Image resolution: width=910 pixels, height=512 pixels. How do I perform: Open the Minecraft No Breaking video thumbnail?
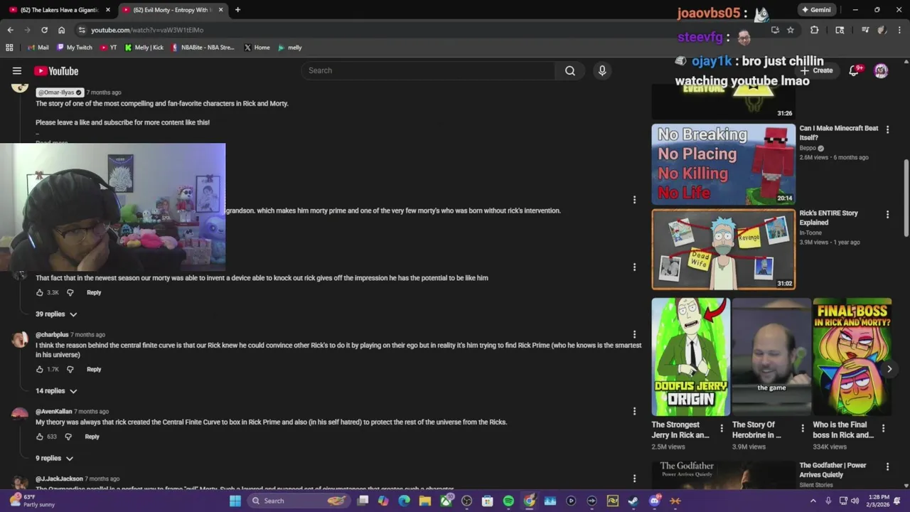(x=723, y=164)
